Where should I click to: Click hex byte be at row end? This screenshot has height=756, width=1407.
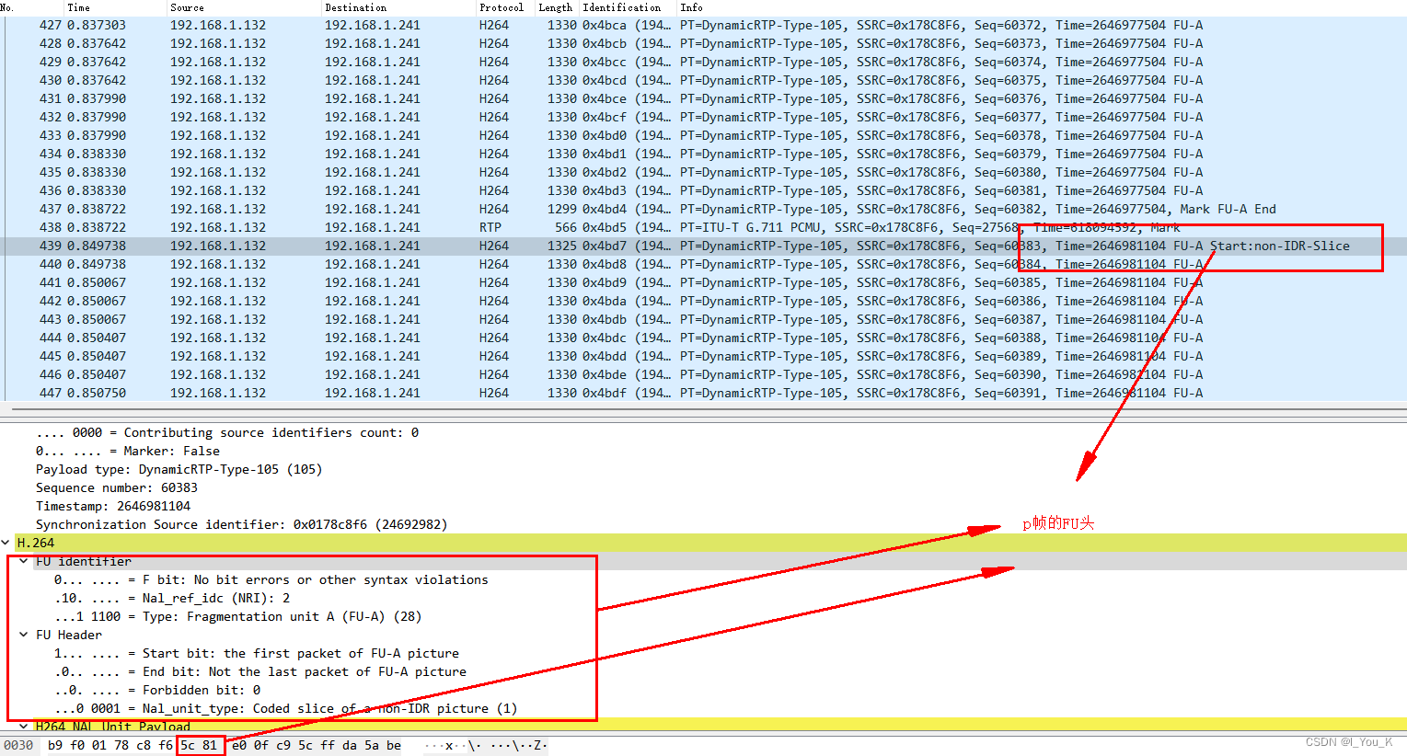[x=394, y=745]
